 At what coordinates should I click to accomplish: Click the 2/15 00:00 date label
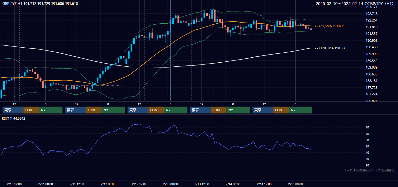296,184
